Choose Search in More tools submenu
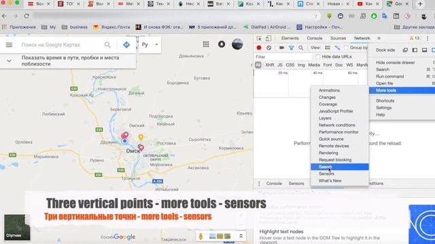Image resolution: width=435 pixels, height=244 pixels. [x=340, y=167]
